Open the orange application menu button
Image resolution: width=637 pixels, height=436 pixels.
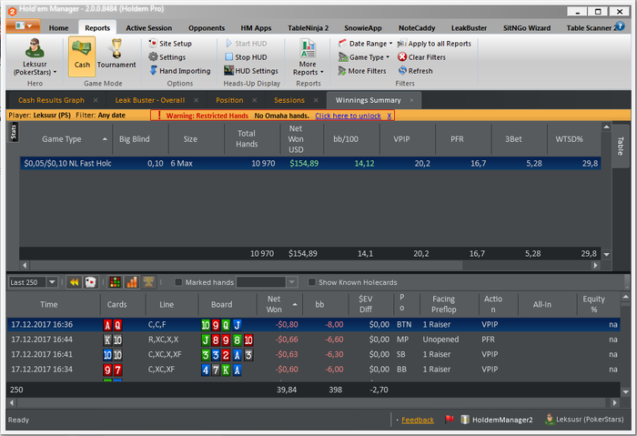click(x=23, y=25)
